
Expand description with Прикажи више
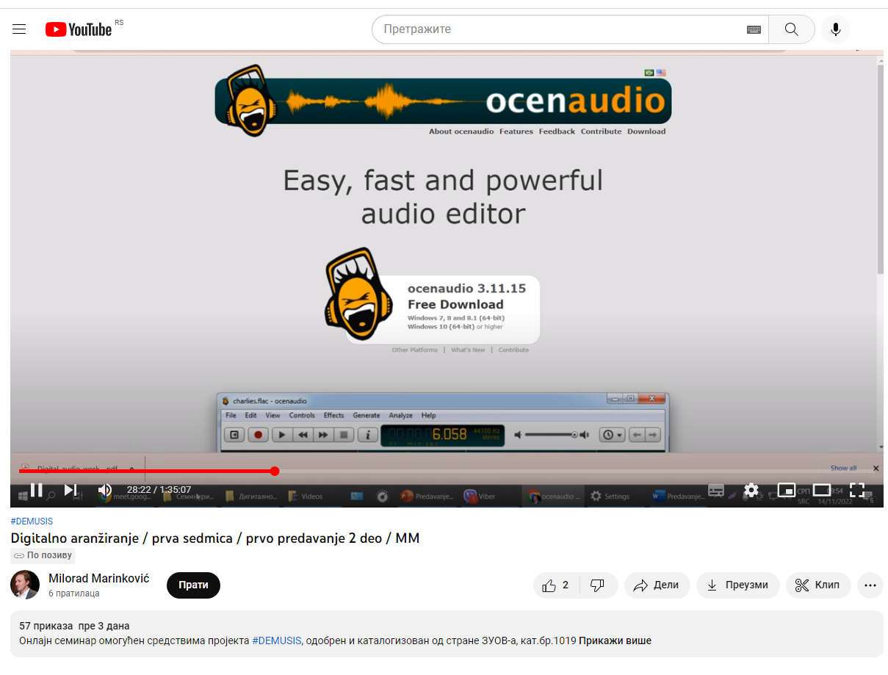tap(615, 640)
